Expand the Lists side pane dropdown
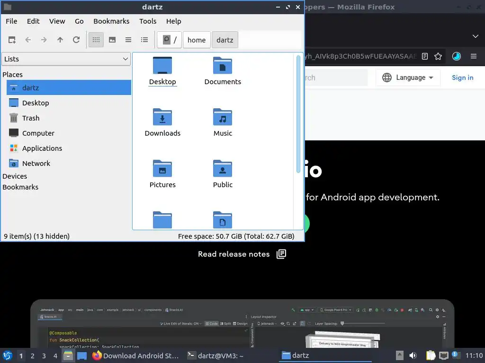 tap(66, 59)
